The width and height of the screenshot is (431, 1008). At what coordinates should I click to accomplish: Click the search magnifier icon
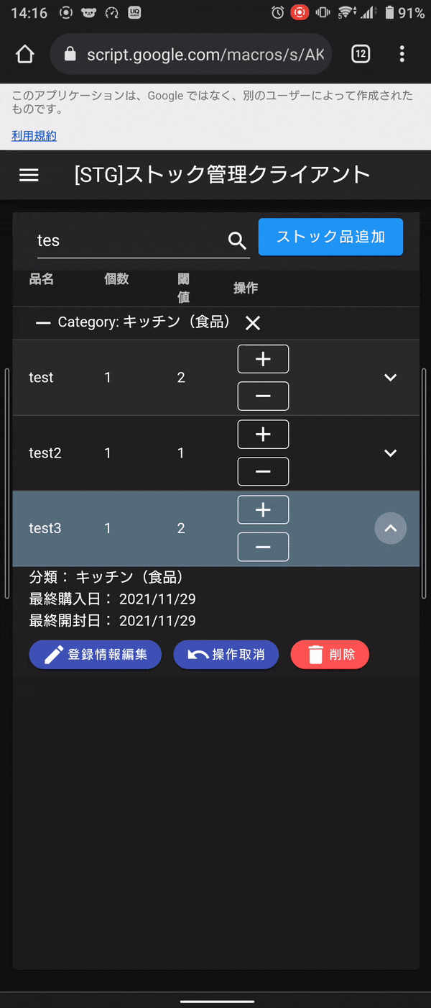click(x=236, y=240)
